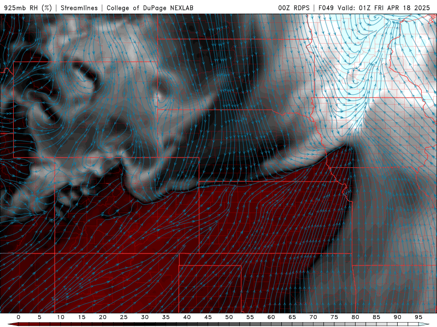The width and height of the screenshot is (437, 327).
Task: Click the '5' colorbar tick label
Action: [39, 317]
